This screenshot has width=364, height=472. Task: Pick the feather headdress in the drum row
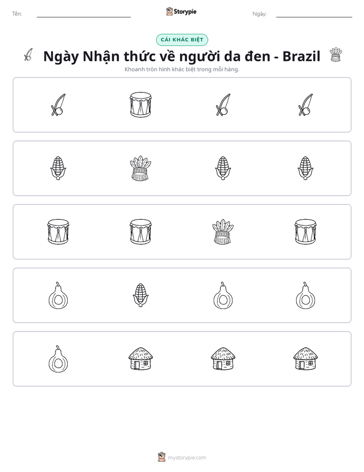click(x=223, y=232)
